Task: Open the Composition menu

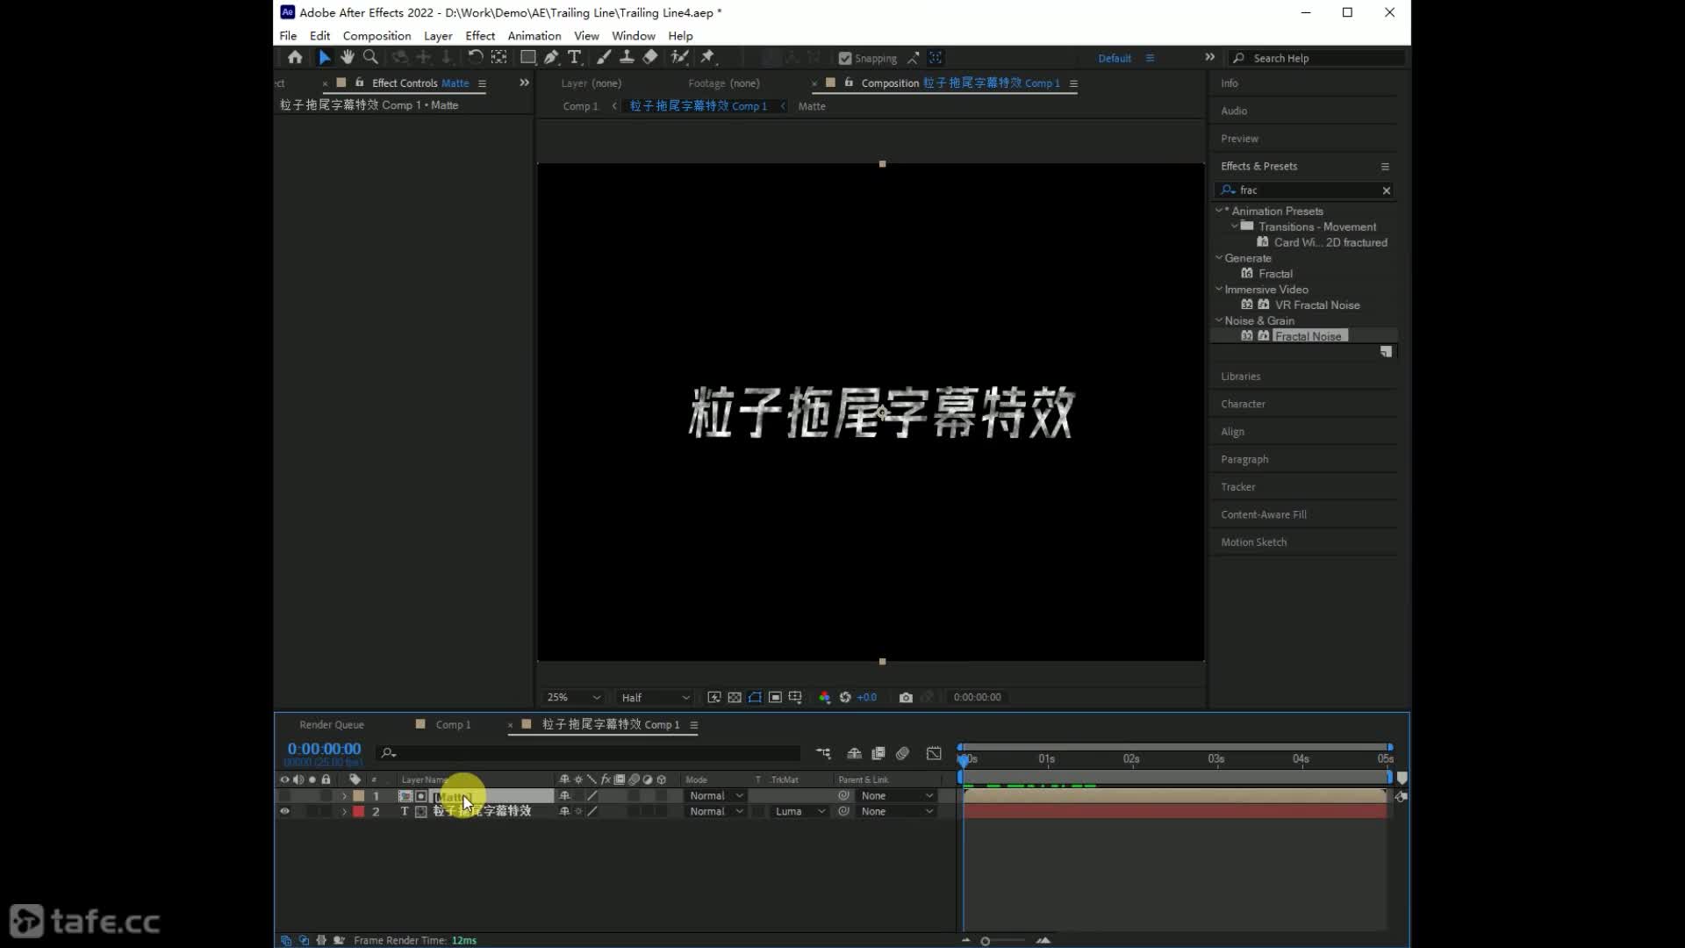Action: click(x=376, y=36)
